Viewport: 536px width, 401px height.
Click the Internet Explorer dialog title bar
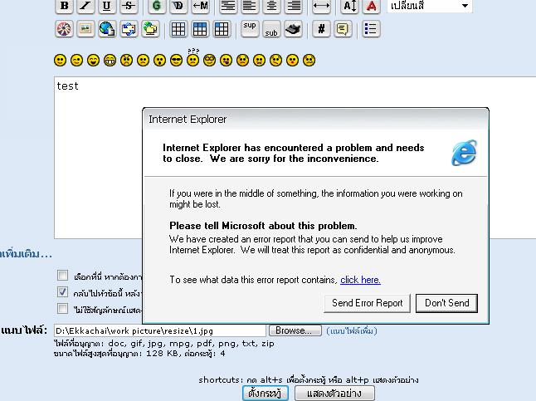pyautogui.click(x=315, y=120)
